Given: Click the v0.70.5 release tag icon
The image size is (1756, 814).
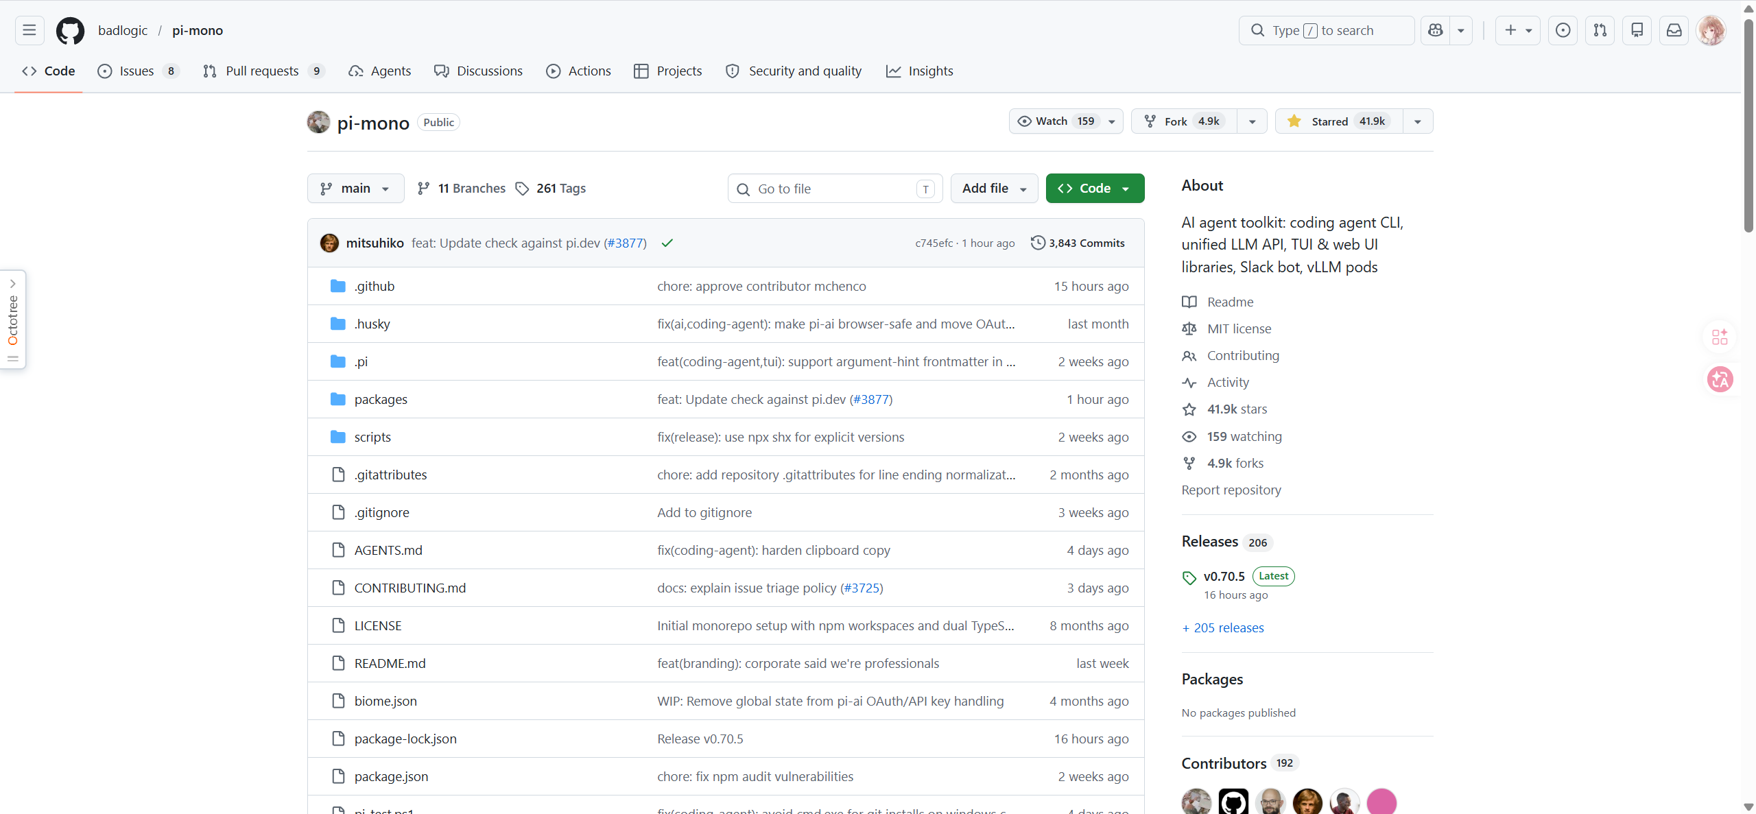Looking at the screenshot, I should (x=1189, y=577).
